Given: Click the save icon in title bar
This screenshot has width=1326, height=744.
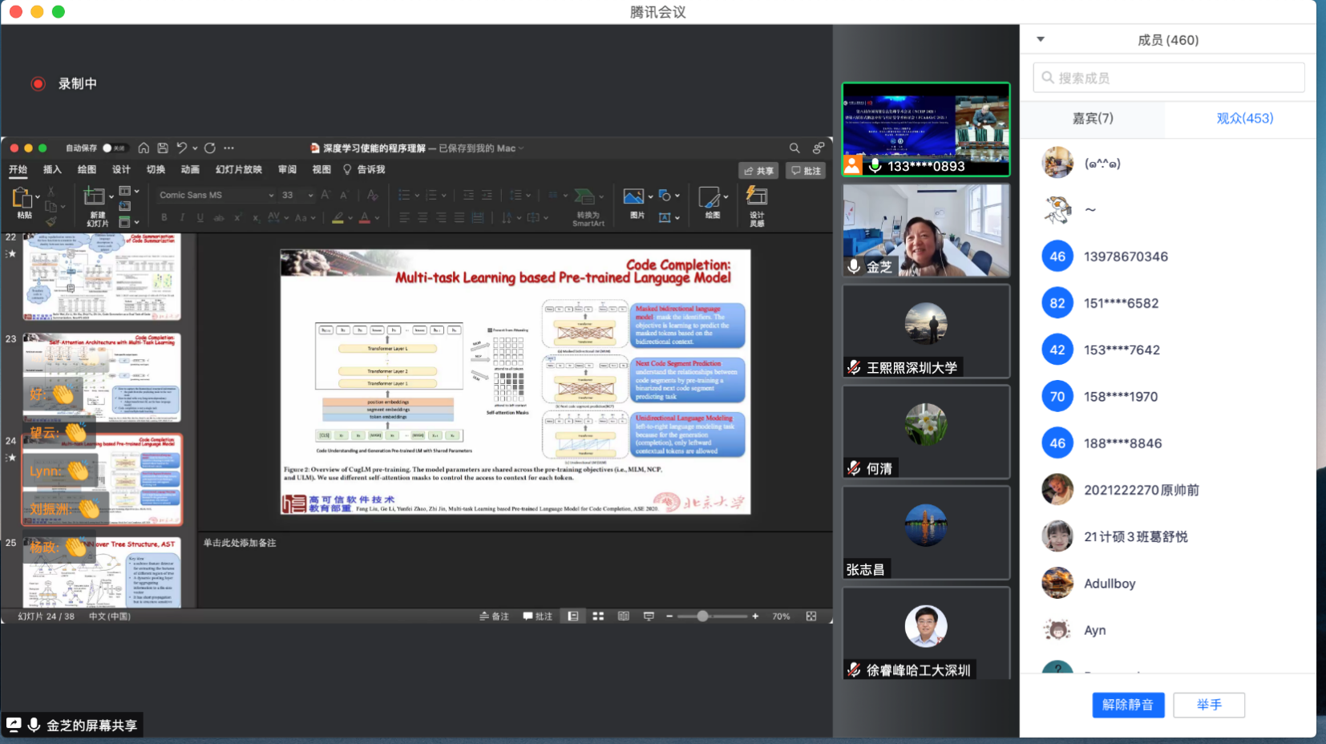Looking at the screenshot, I should (x=163, y=148).
